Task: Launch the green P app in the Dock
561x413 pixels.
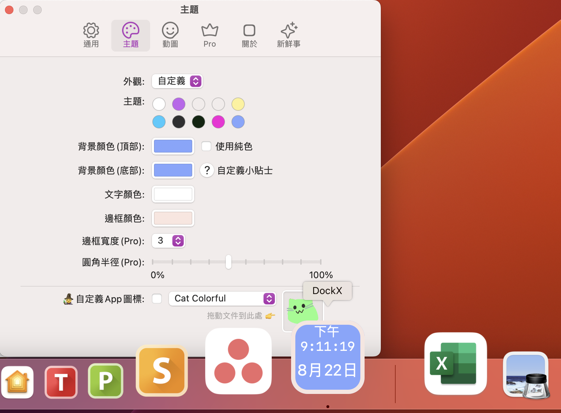Action: 106,381
